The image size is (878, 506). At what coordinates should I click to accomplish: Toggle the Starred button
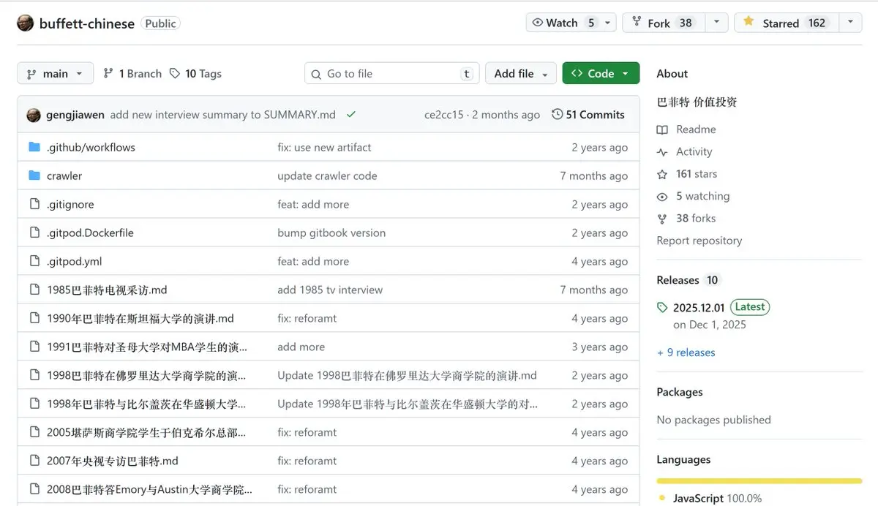786,23
